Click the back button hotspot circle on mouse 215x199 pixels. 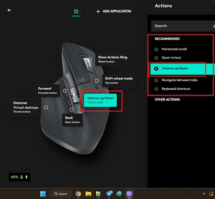pos(72,110)
